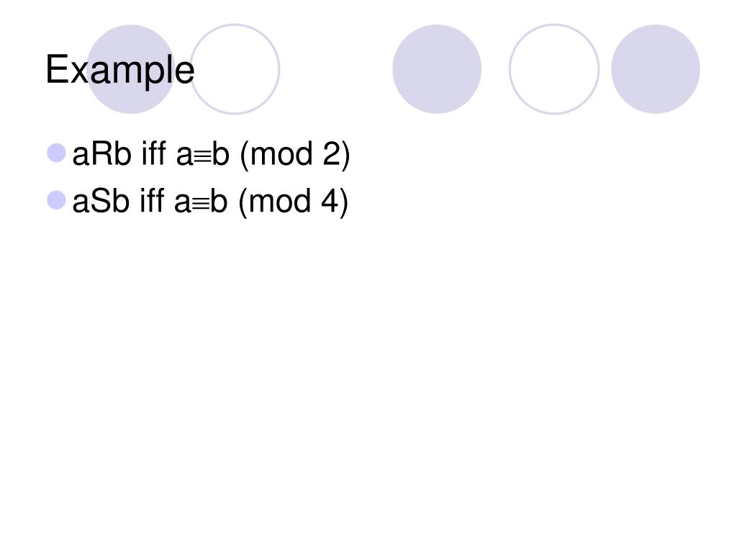This screenshot has height=553, width=737.
Task: Click the outlined circle next to the title
Action: pos(235,69)
